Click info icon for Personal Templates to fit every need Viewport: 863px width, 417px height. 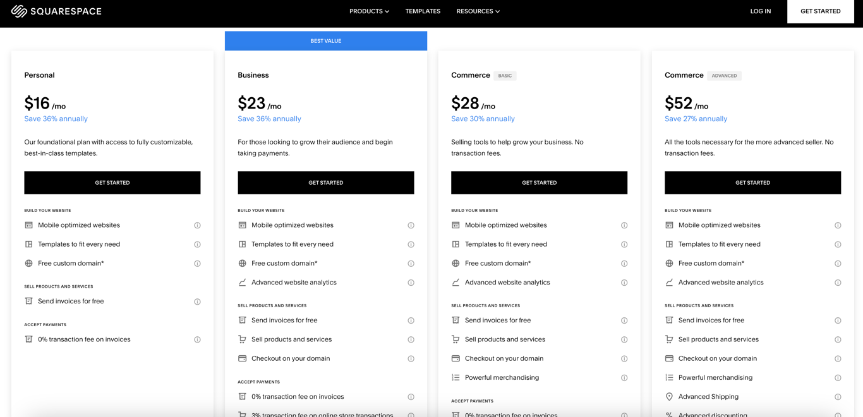(x=197, y=244)
